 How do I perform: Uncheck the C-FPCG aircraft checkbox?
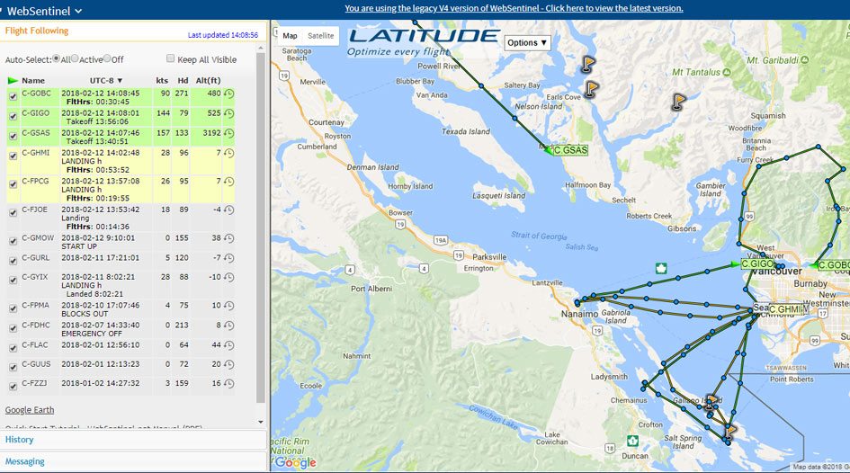click(13, 184)
